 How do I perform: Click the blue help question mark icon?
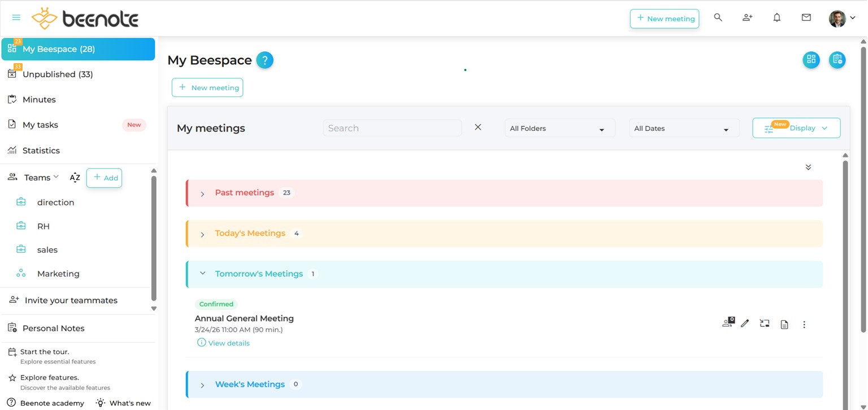coord(264,60)
